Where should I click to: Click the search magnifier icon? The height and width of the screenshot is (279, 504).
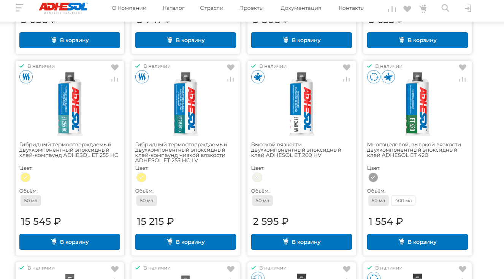tap(445, 8)
